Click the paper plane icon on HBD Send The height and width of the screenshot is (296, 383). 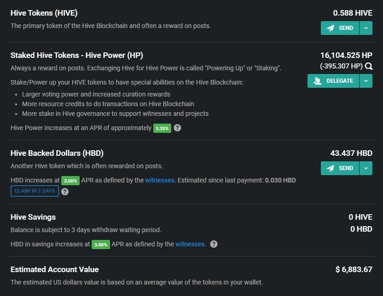click(330, 168)
